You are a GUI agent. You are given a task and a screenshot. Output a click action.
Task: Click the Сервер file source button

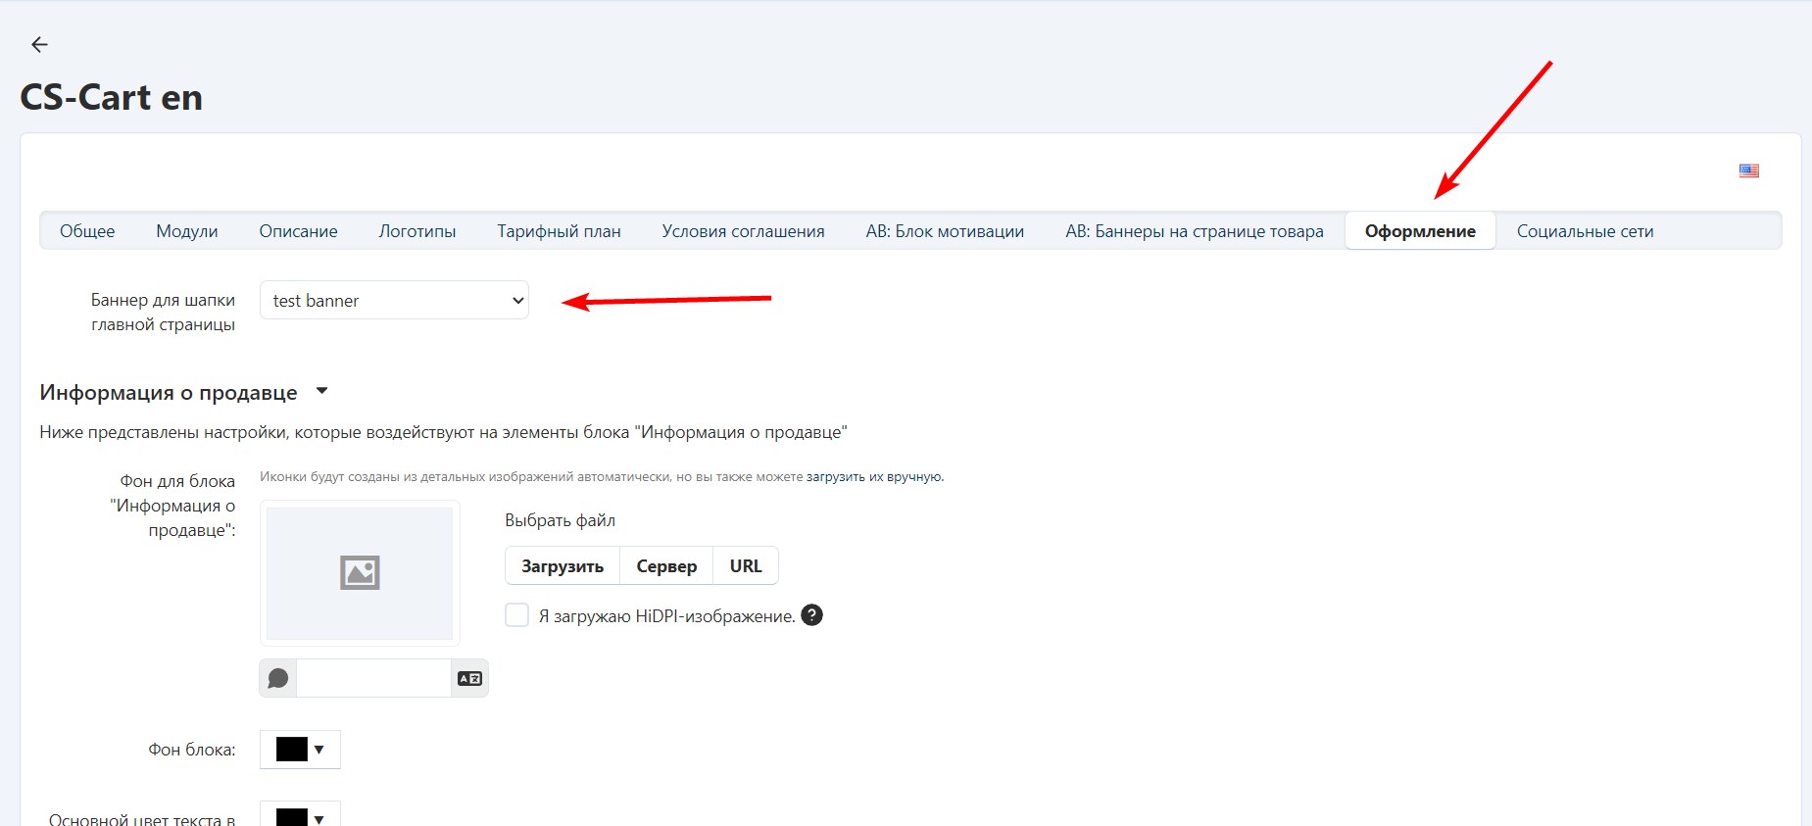point(666,566)
